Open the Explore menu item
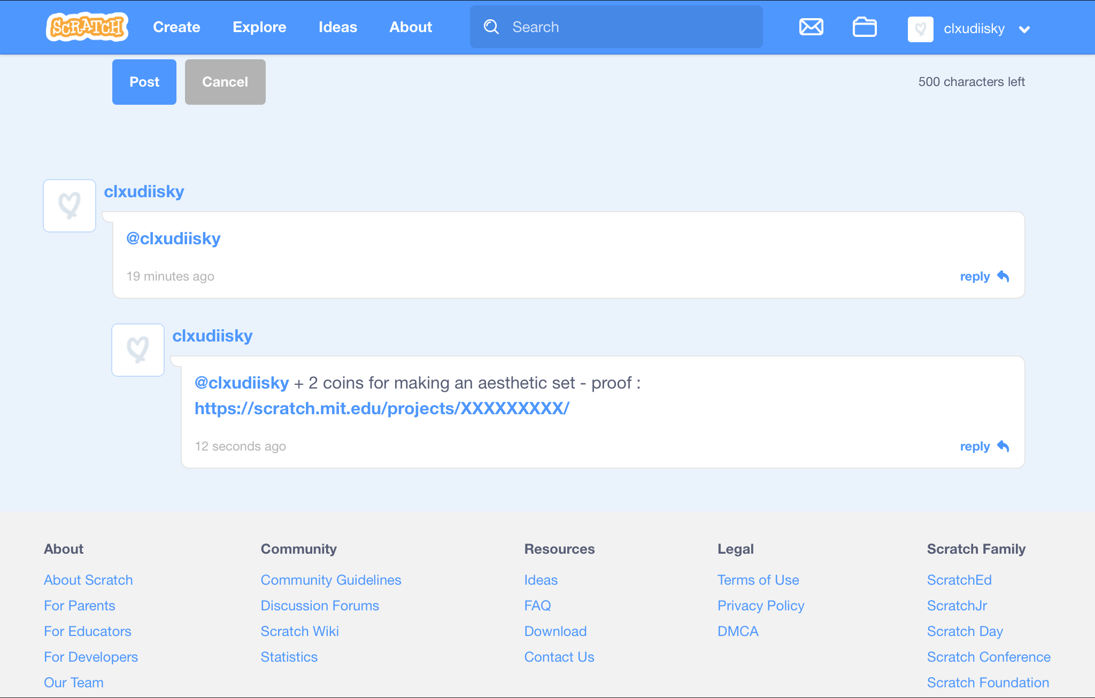The image size is (1095, 698). [259, 27]
